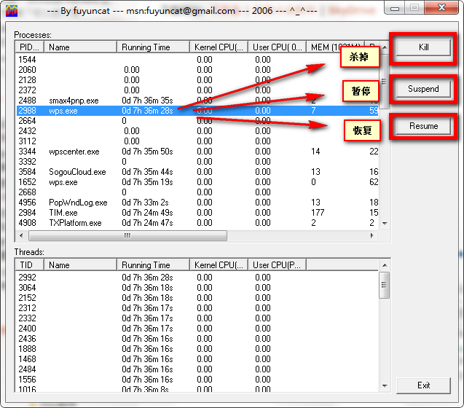
Task: Click the Kill button
Action: (423, 47)
